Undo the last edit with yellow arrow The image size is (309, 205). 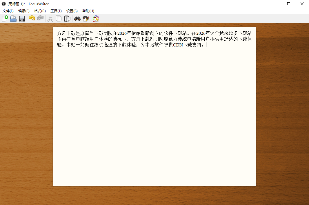click(32, 19)
